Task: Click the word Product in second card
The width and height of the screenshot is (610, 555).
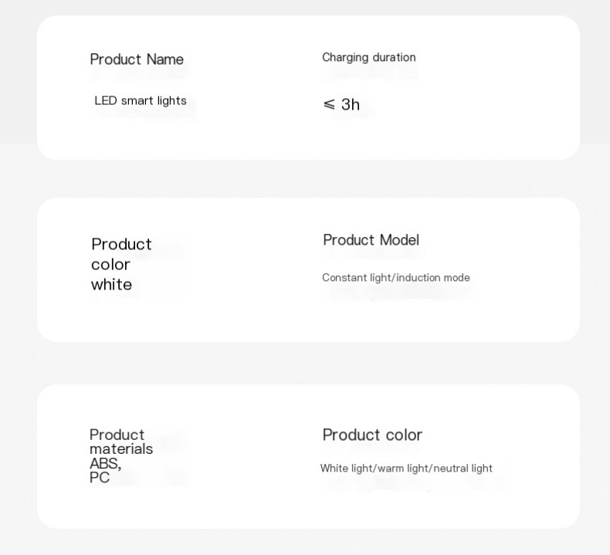Action: pos(121,244)
